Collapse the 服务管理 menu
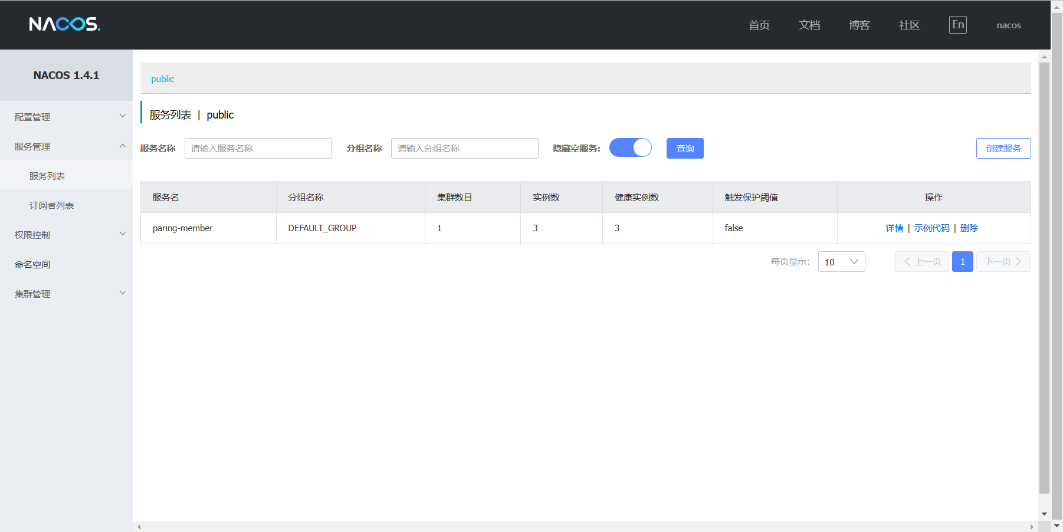Screen dimensions: 1063x532 point(66,146)
